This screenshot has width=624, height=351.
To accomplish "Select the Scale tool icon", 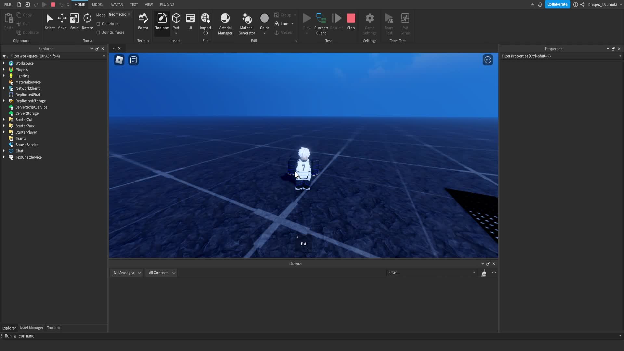I will tap(74, 19).
